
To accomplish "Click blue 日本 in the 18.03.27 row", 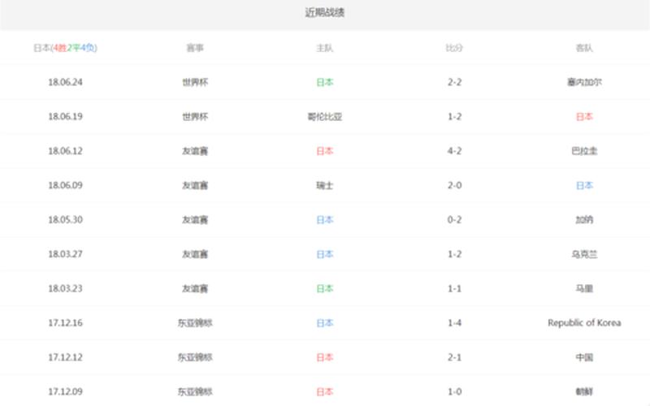I will click(324, 254).
